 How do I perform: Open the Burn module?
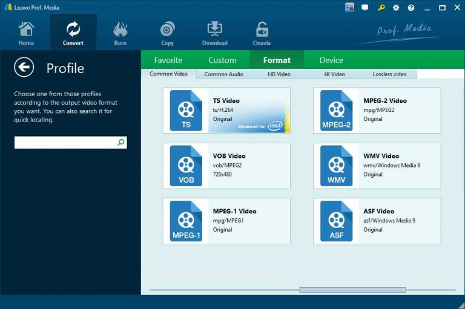click(120, 33)
